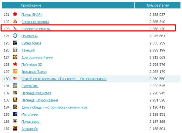The height and width of the screenshot is (133, 182).
Task: Open the Легенда Маджонга link
Action: click(36, 93)
